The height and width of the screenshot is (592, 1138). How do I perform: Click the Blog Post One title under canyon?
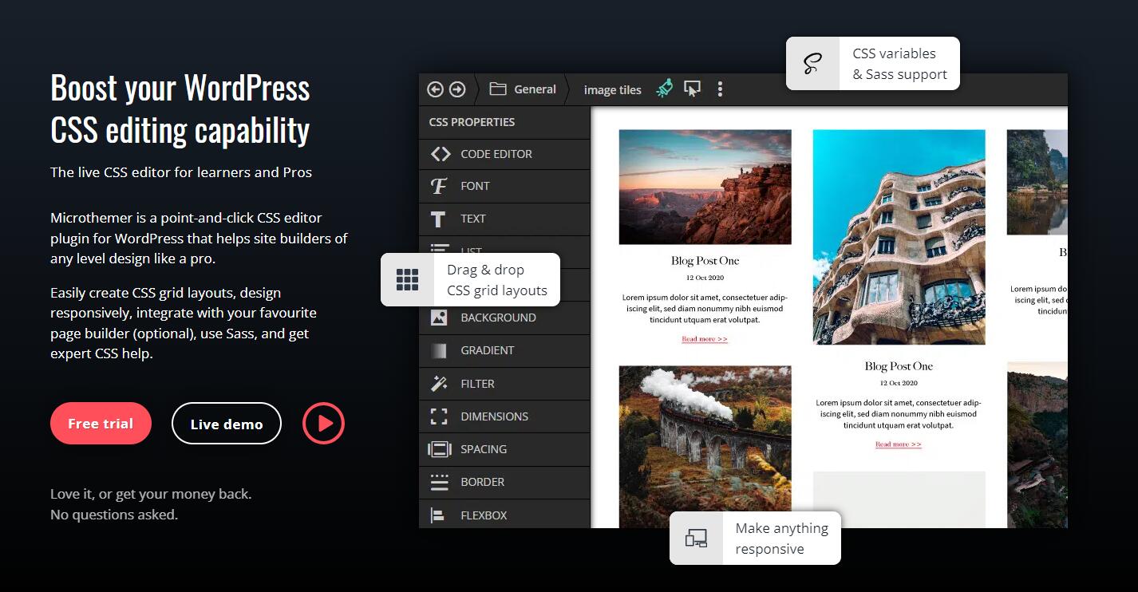[705, 261]
